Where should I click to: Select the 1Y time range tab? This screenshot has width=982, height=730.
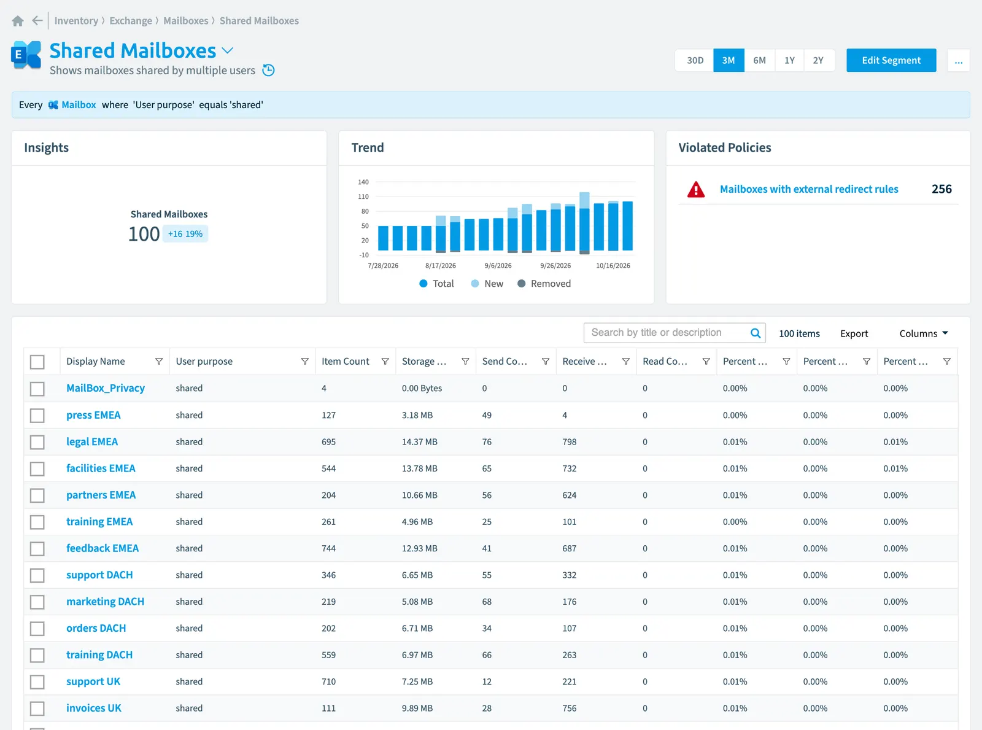click(789, 61)
